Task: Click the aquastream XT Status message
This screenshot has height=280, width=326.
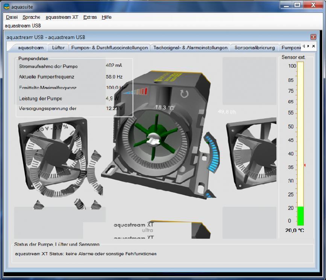Action: [86, 254]
